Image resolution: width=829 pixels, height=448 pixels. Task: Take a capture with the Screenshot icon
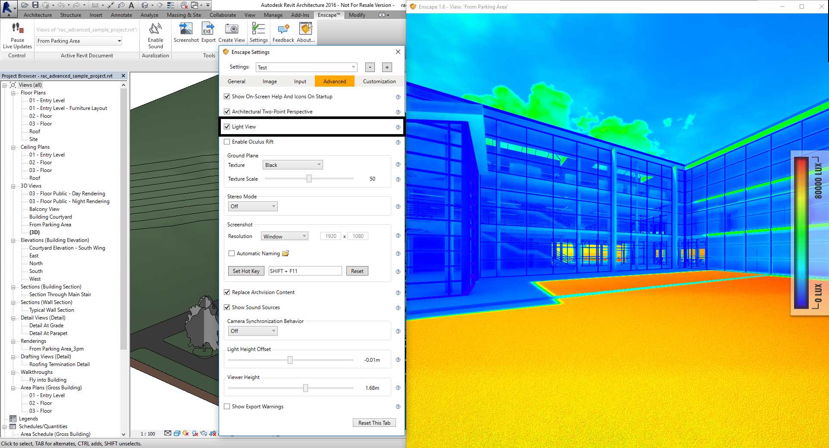(186, 29)
